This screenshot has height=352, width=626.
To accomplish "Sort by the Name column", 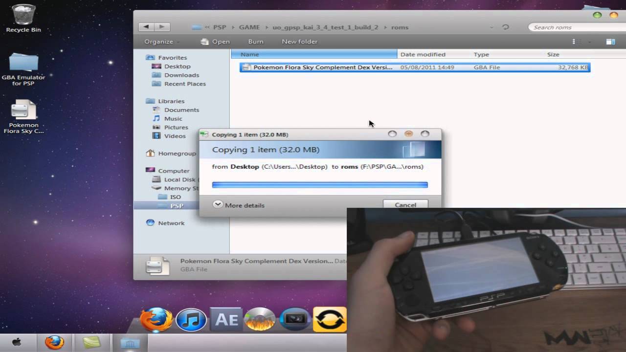I will [x=314, y=54].
